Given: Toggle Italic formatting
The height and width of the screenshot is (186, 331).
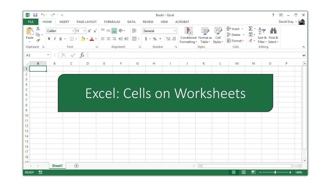Looking at the screenshot, I should coord(55,39).
